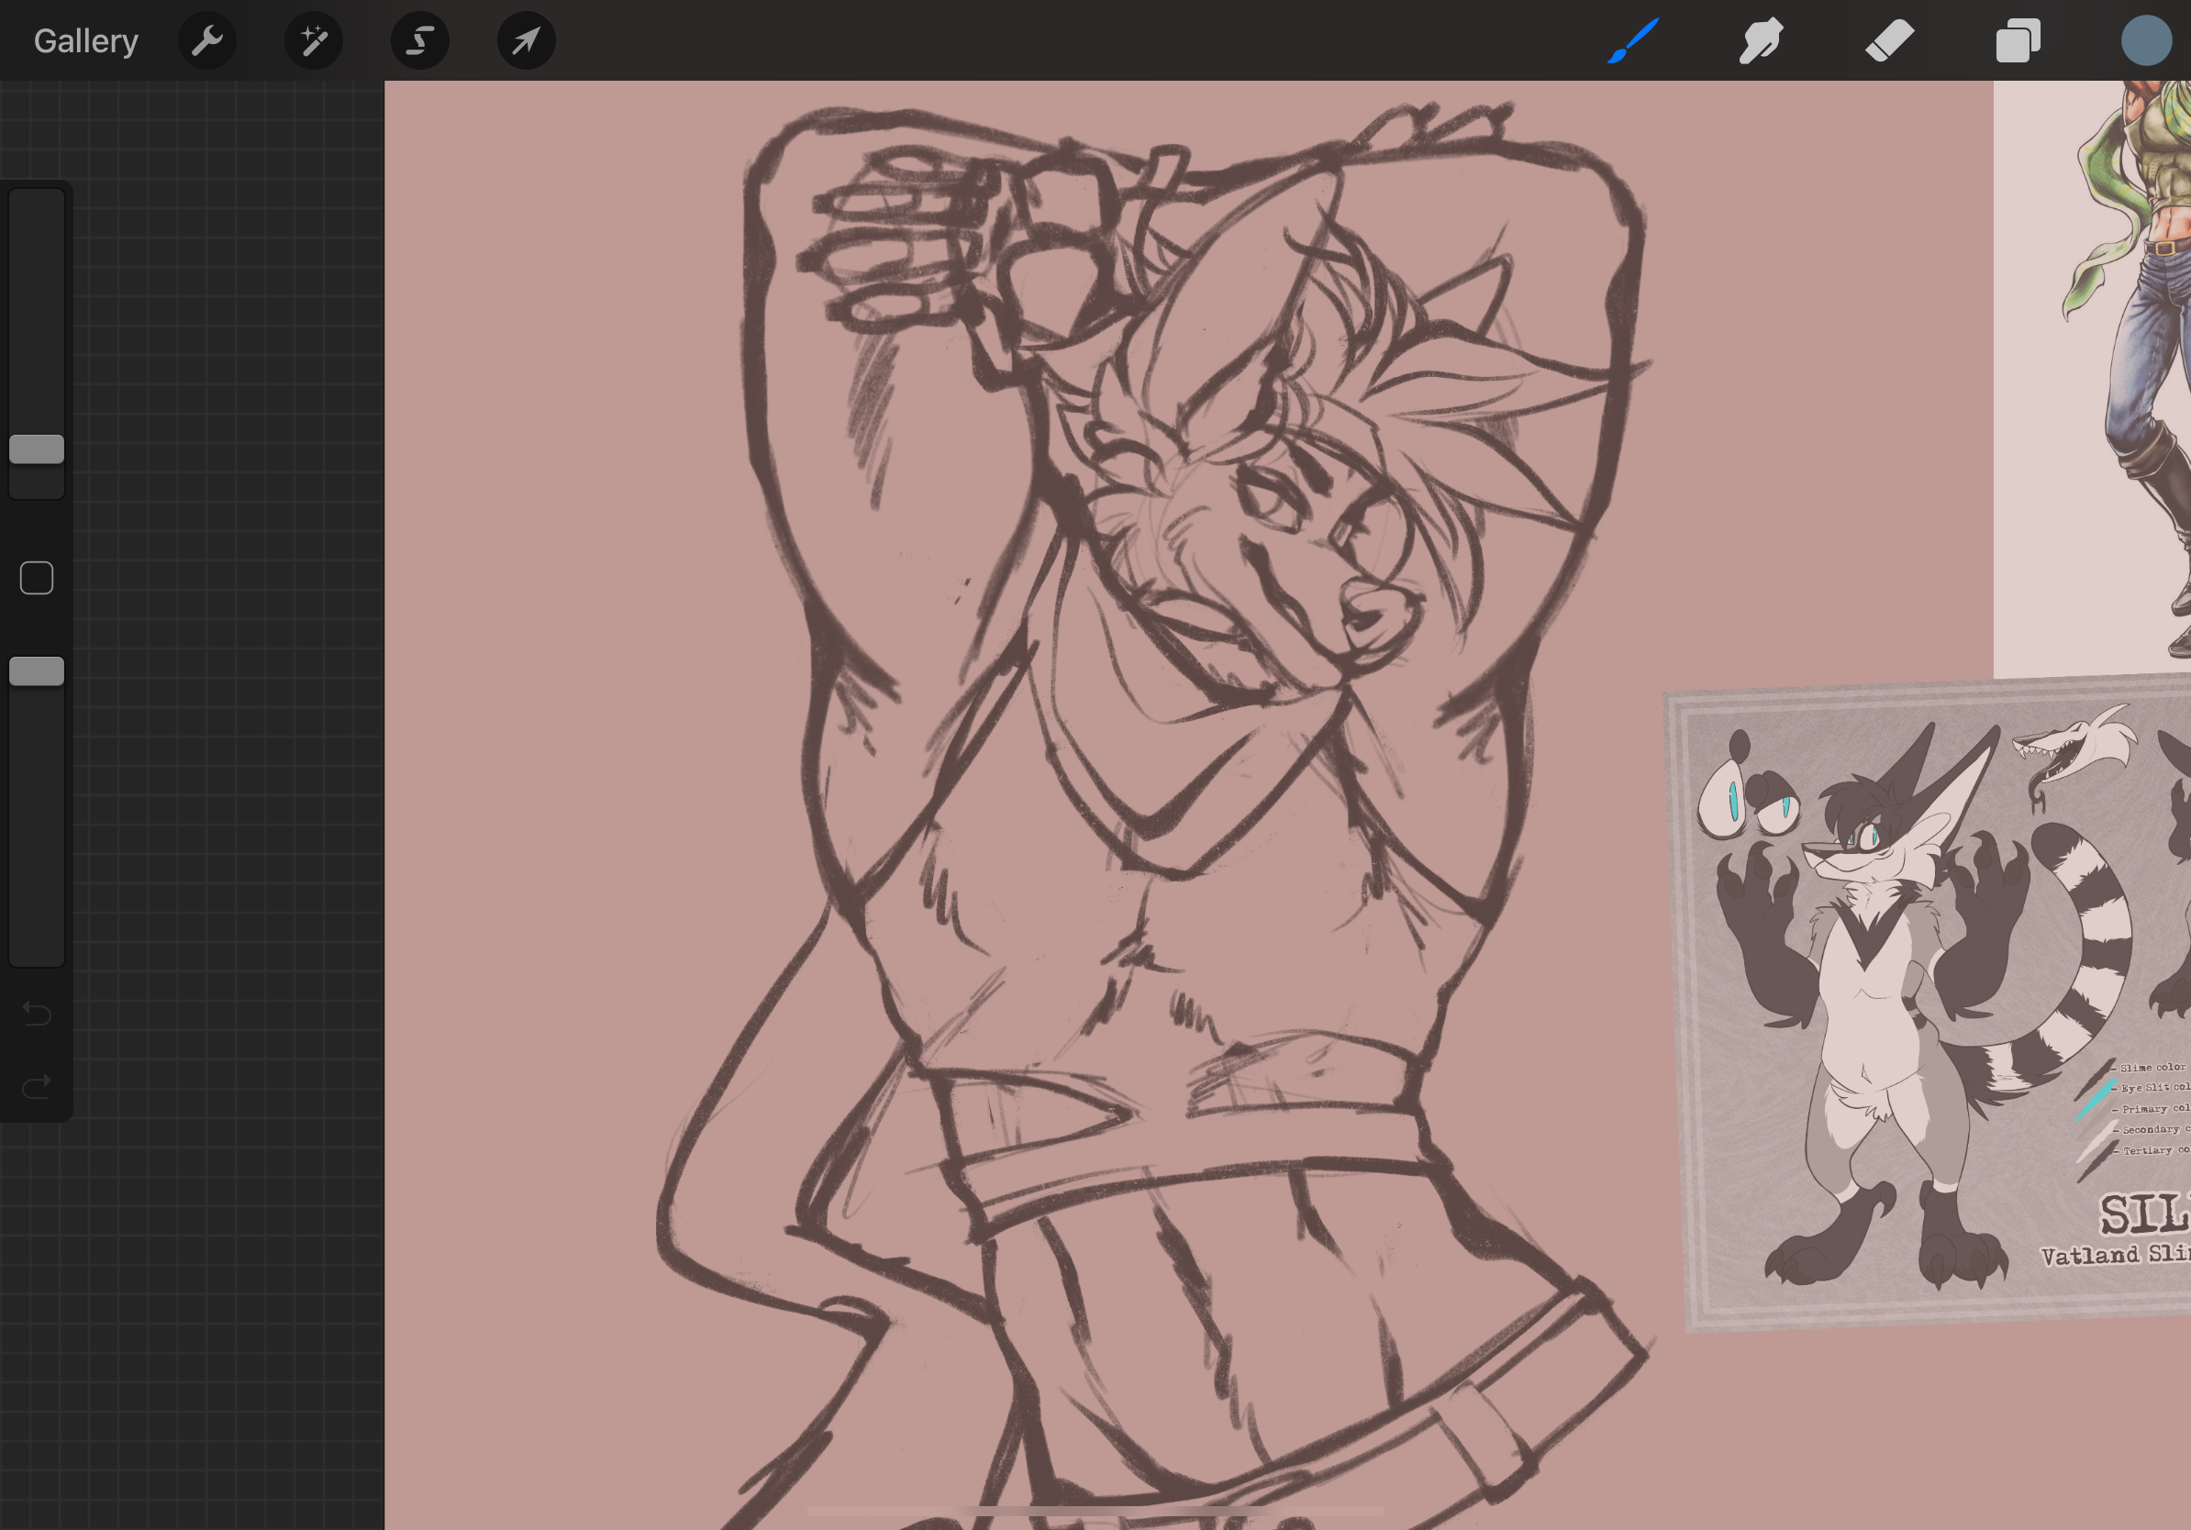Activate the Transform arrow tool
This screenshot has height=1530, width=2191.
pos(526,41)
